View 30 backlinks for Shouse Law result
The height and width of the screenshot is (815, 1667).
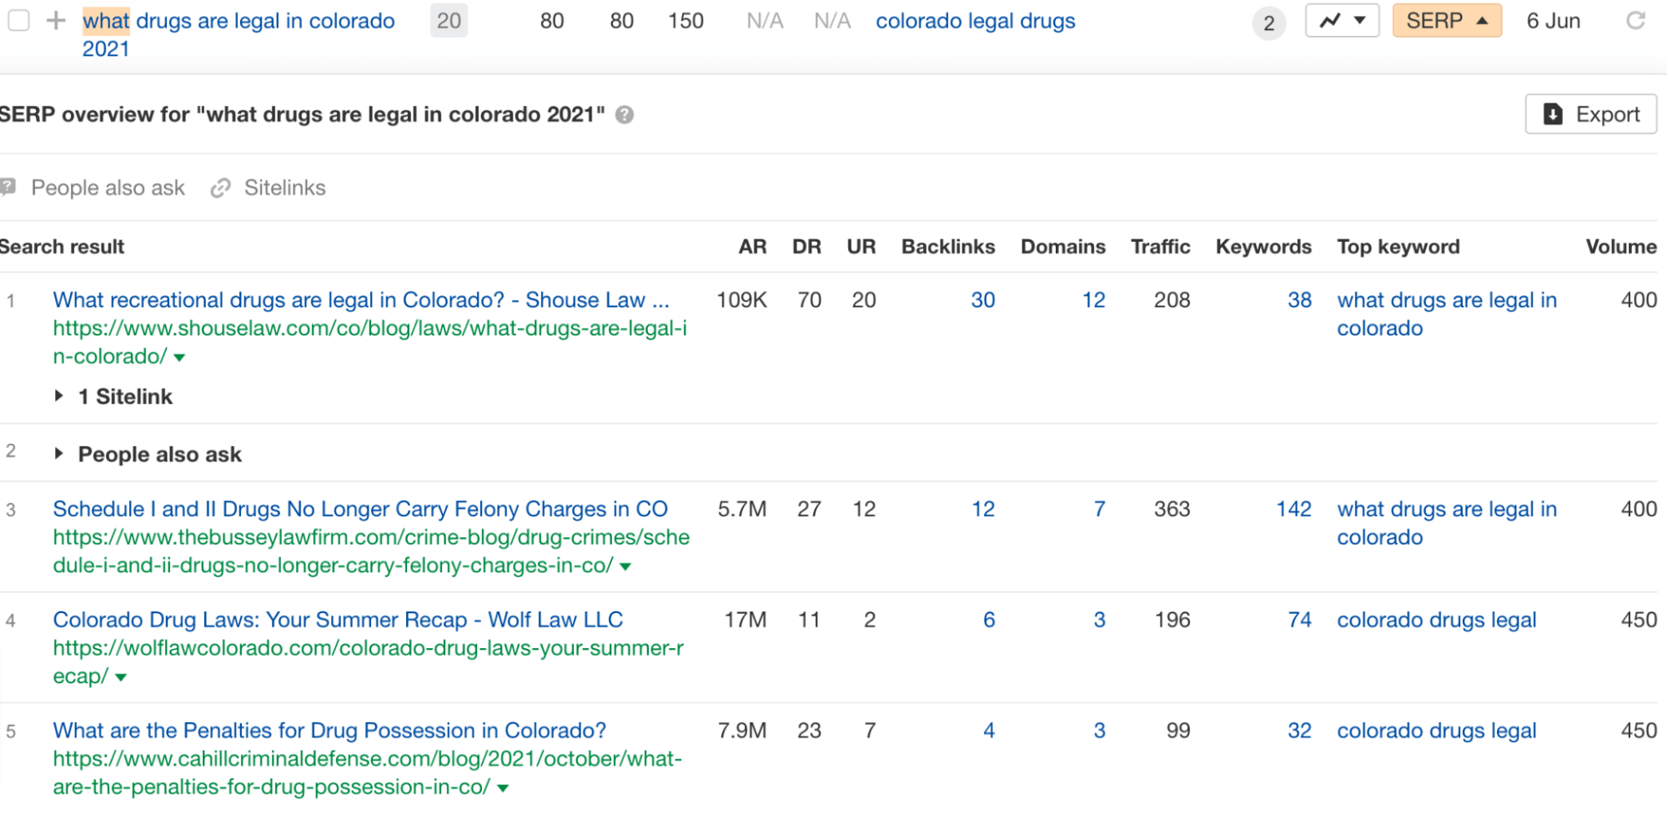click(983, 299)
